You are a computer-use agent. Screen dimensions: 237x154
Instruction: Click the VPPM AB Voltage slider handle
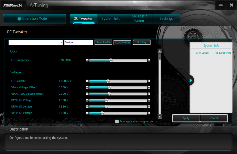pyautogui.click(x=102, y=113)
